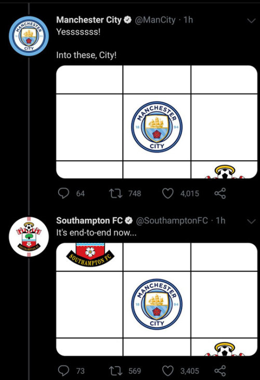Open Manchester City profile avatar
Viewport: 260px width, 380px height.
pos(29,36)
